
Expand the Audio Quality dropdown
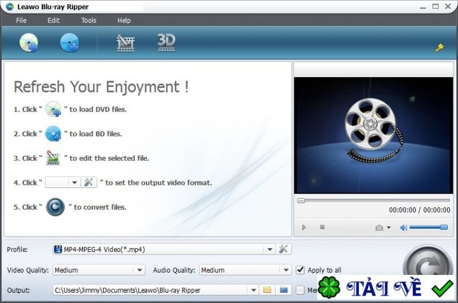tap(286, 270)
